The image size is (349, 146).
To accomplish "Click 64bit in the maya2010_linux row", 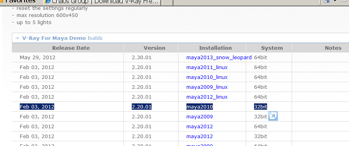I will point(261,77).
